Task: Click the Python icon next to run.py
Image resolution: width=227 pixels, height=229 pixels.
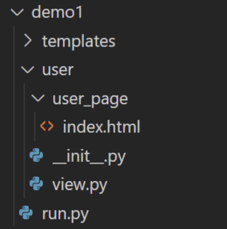Action: [x=26, y=213]
